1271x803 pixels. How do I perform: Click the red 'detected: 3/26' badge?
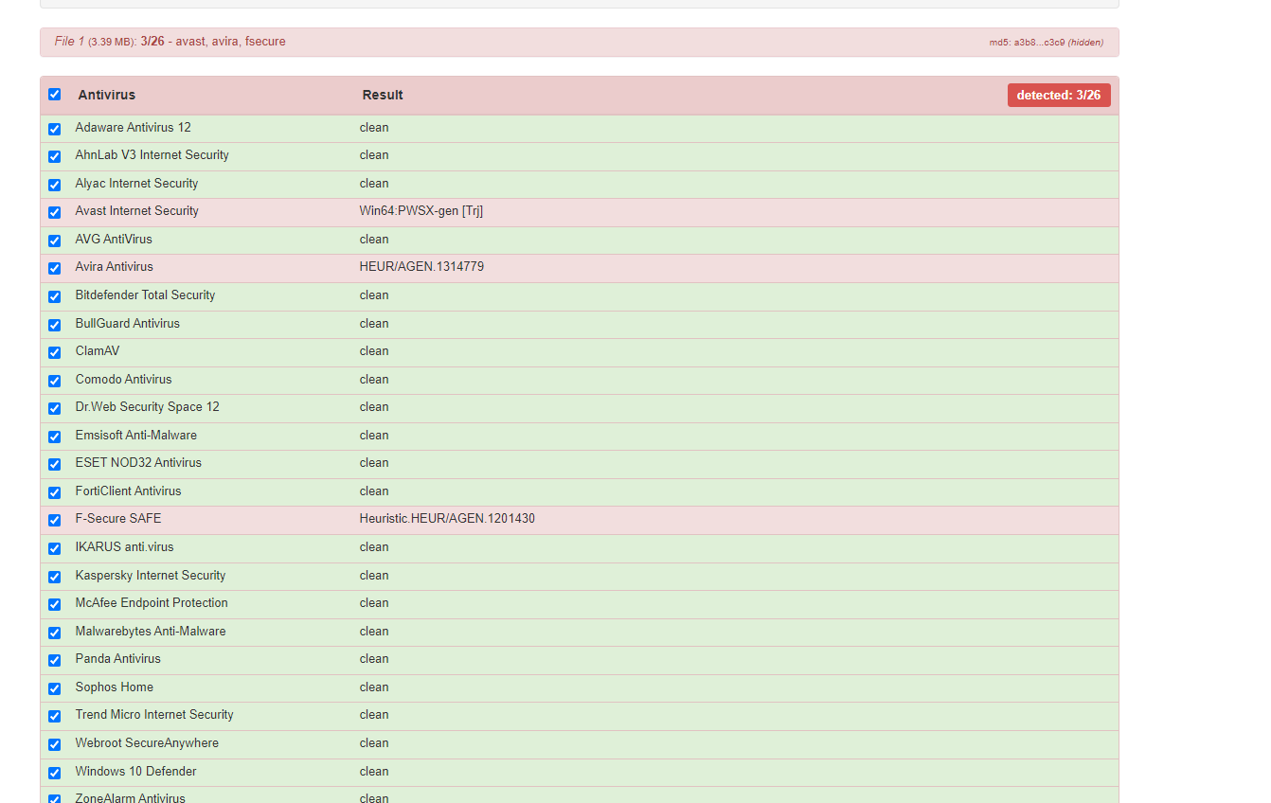1059,95
